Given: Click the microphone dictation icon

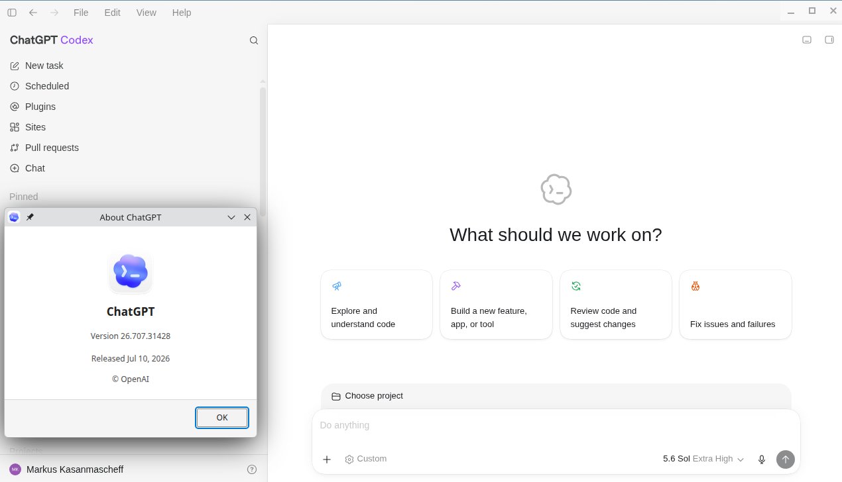Looking at the screenshot, I should pos(762,459).
